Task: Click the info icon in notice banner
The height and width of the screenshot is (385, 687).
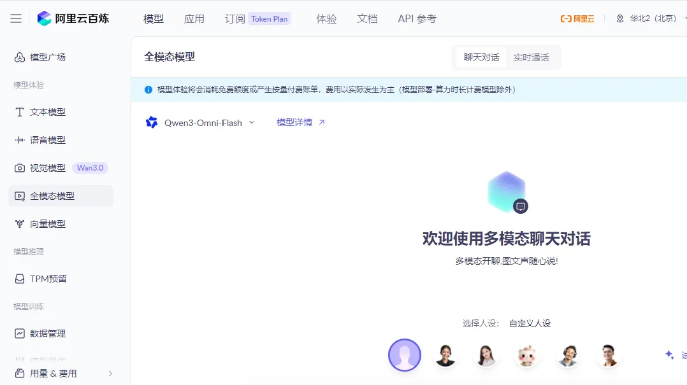Action: click(148, 90)
